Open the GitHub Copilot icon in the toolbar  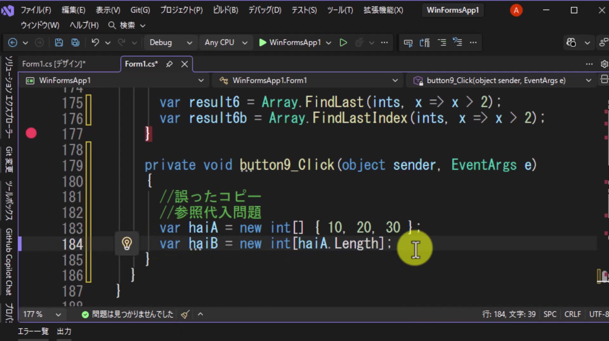pos(571,42)
